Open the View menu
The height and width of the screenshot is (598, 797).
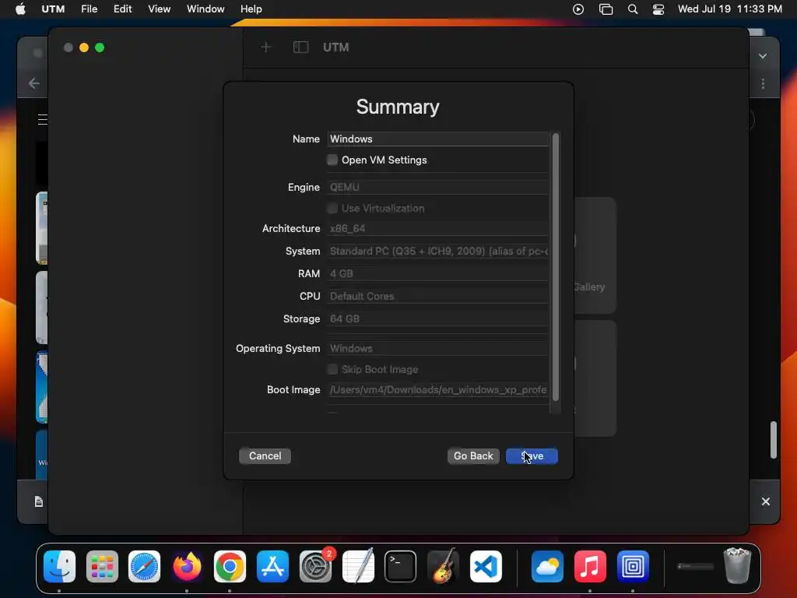coord(159,9)
